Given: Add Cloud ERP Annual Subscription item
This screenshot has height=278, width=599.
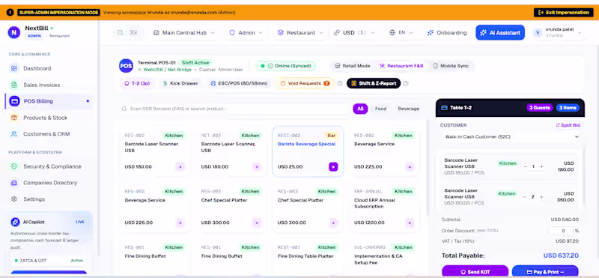Looking at the screenshot, I should click(x=410, y=223).
